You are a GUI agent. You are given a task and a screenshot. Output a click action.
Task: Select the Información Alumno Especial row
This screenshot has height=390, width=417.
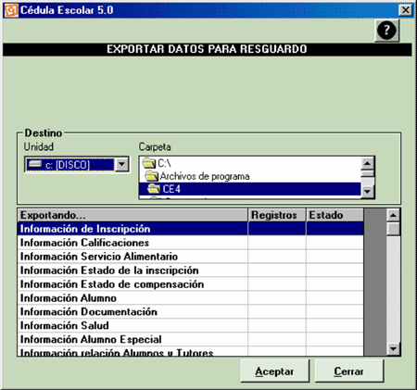(x=191, y=340)
